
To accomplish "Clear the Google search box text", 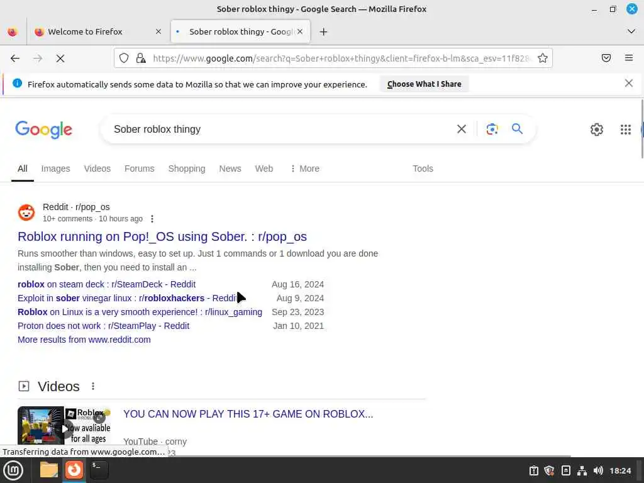I will 461,129.
